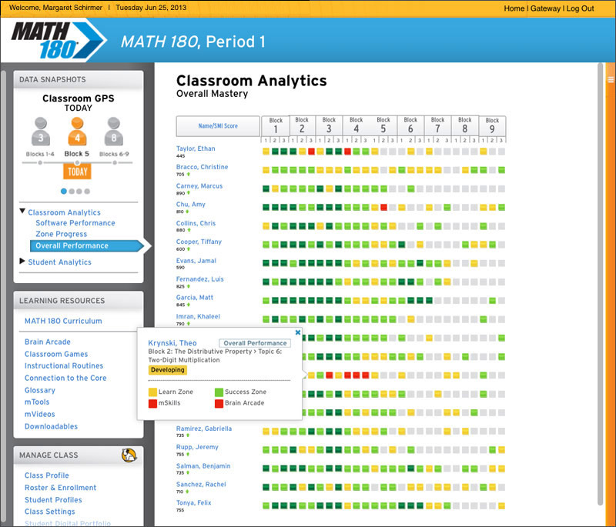
Task: Open student Evans, Jamal
Action: 196,261
